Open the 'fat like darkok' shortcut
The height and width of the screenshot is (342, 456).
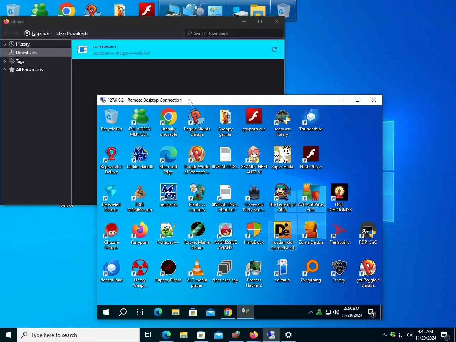click(x=140, y=157)
